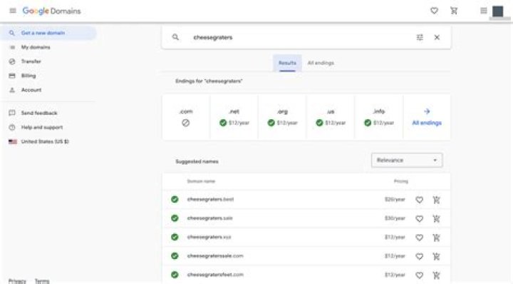Select Get a new domain
513x284 pixels.
48,33
